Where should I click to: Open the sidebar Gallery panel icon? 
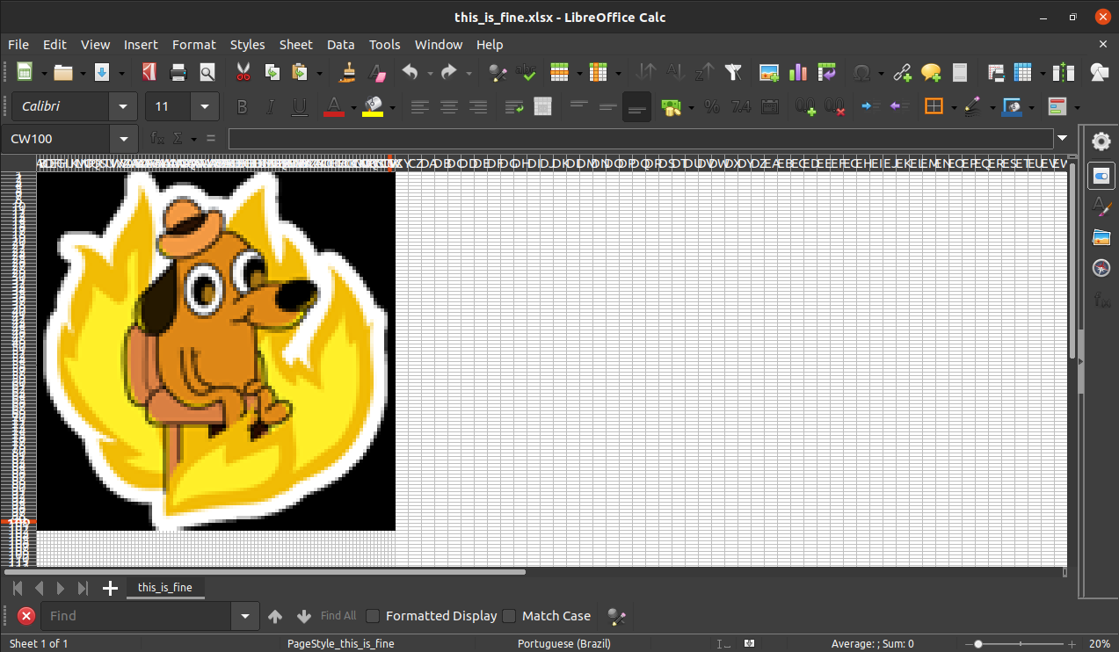point(1101,236)
